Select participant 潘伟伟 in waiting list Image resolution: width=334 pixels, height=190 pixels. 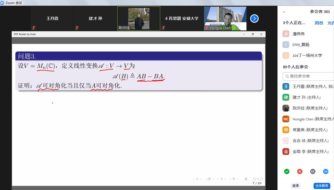[298, 34]
